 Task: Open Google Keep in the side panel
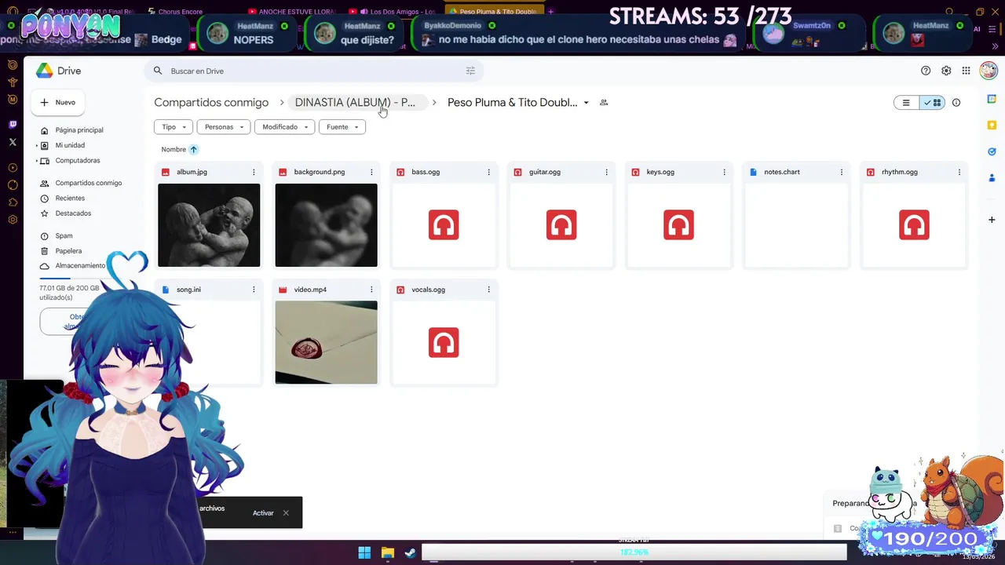(992, 126)
